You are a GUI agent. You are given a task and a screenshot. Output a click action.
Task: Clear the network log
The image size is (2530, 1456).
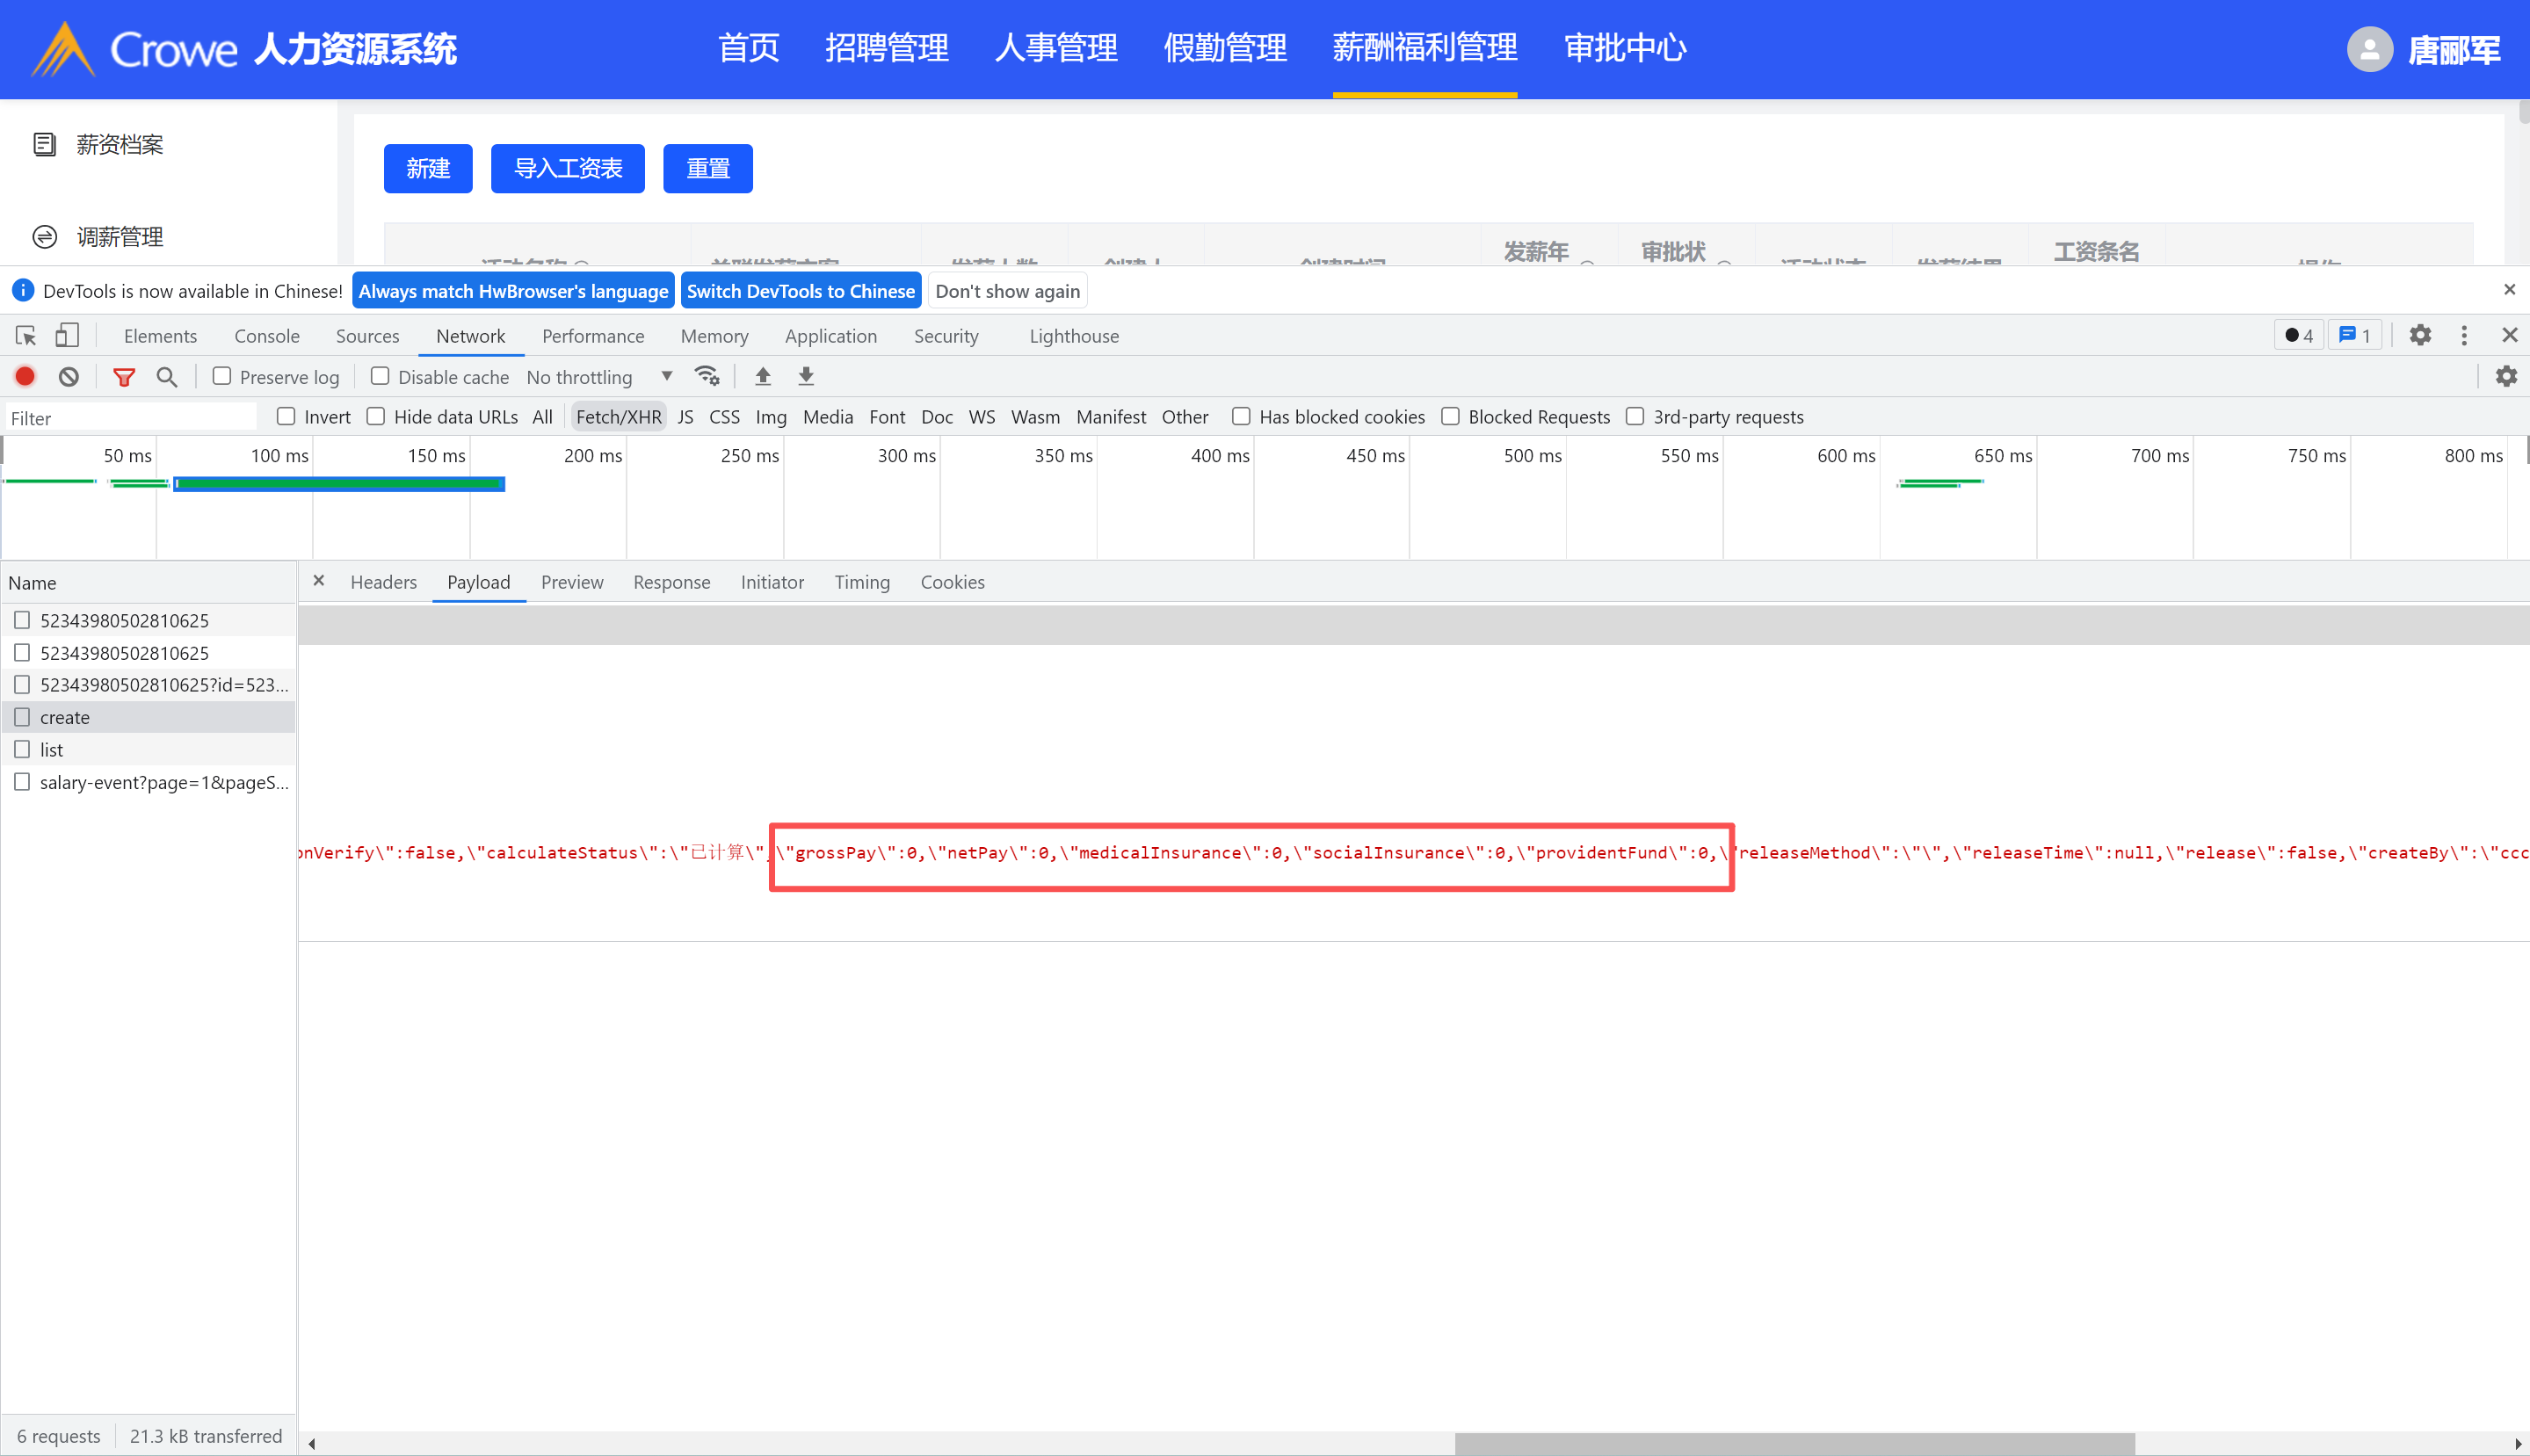[x=69, y=377]
